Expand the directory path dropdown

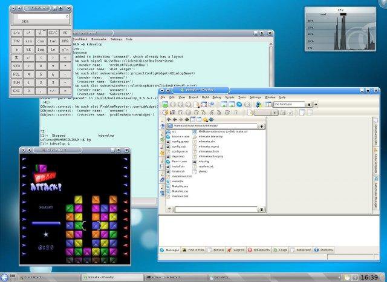(261, 126)
